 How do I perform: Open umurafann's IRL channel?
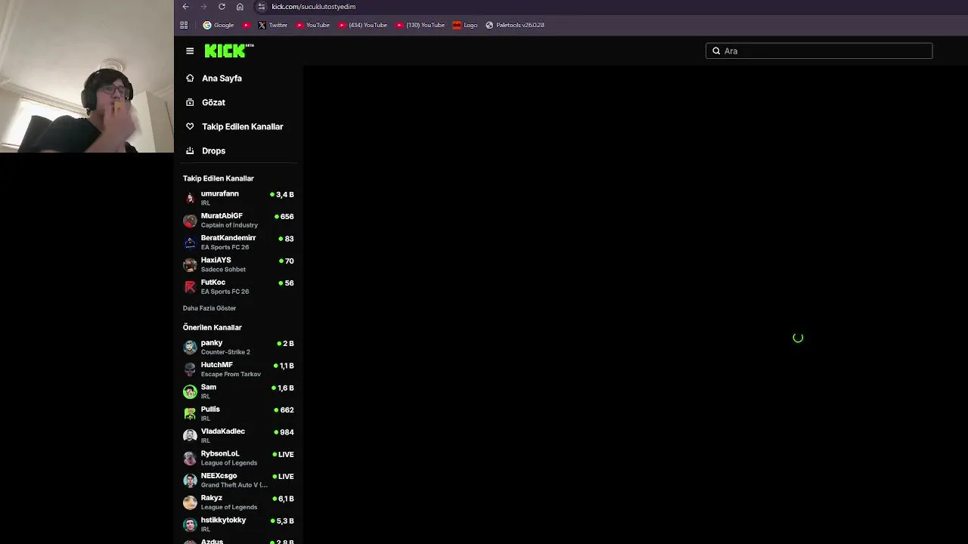239,198
